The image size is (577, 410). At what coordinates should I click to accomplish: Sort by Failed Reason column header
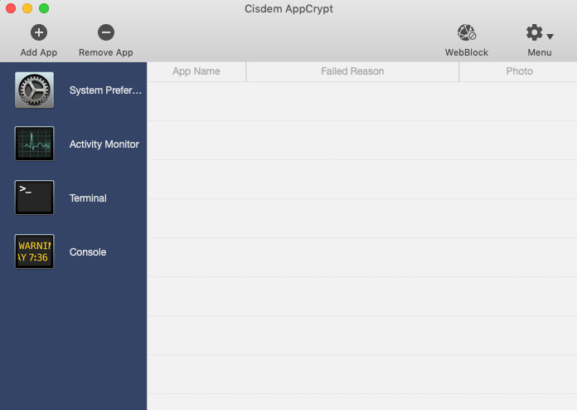[x=352, y=71]
